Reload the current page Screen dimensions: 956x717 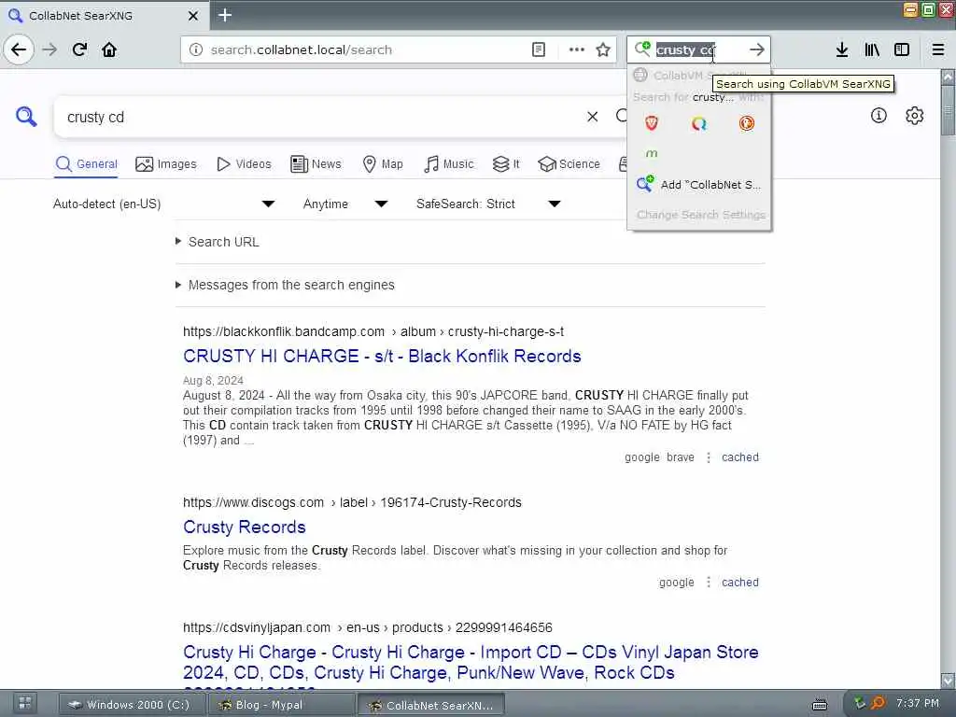point(80,49)
